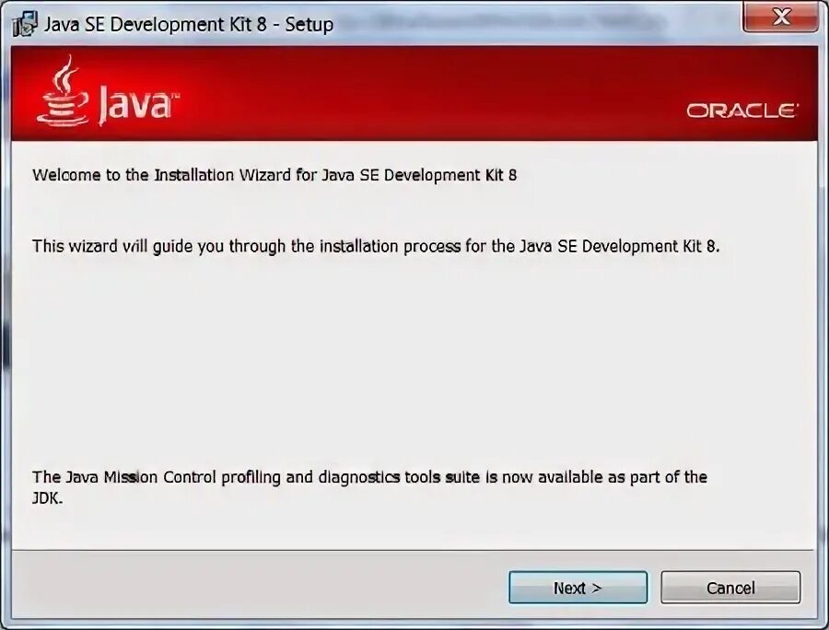
Task: Click the Java Mission Control notice text
Action: tap(369, 487)
